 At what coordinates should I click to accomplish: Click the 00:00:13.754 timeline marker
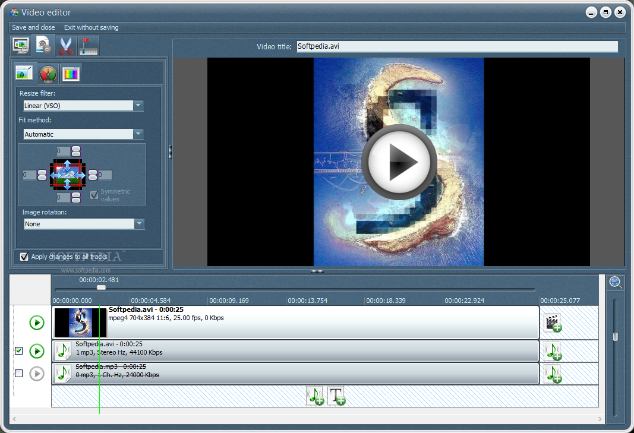point(307,301)
